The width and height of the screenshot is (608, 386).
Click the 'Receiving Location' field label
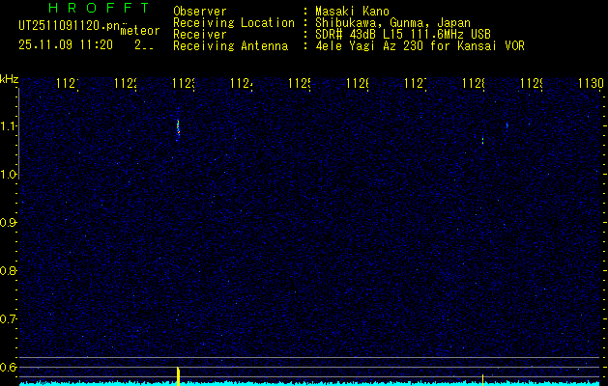click(234, 23)
